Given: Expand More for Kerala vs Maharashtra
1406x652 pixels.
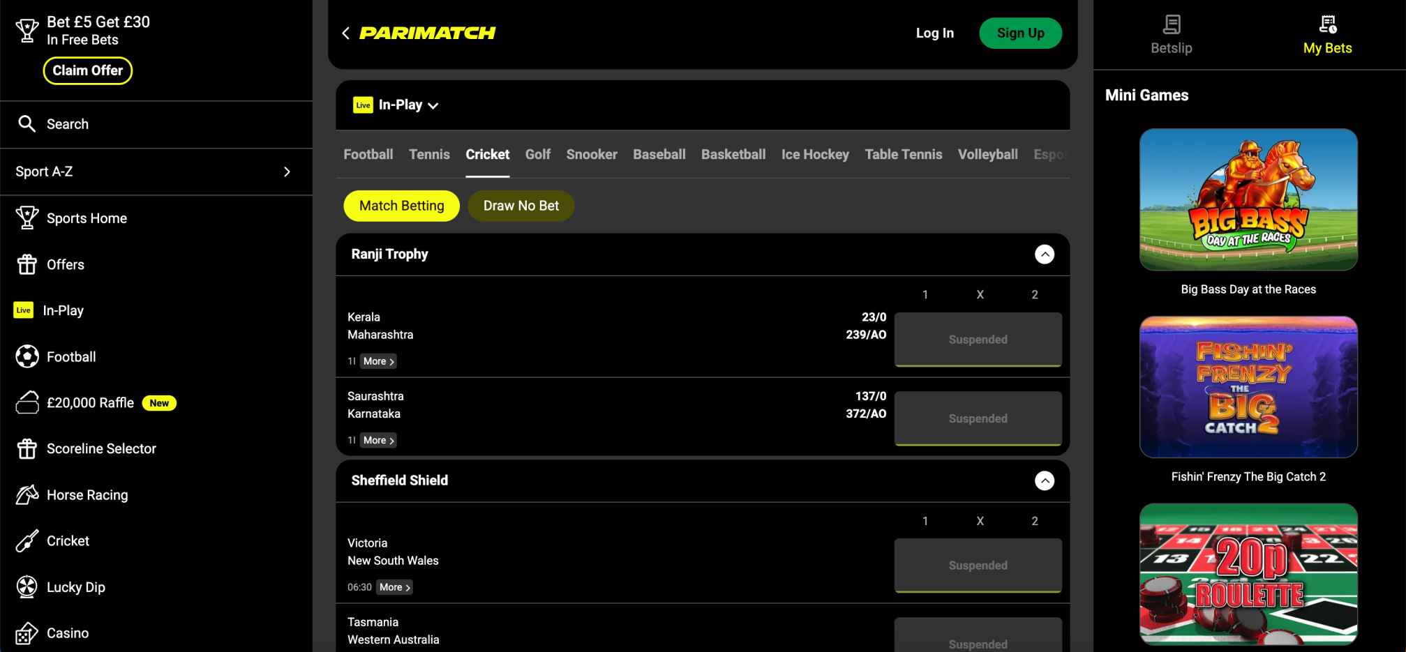Looking at the screenshot, I should tap(377, 361).
